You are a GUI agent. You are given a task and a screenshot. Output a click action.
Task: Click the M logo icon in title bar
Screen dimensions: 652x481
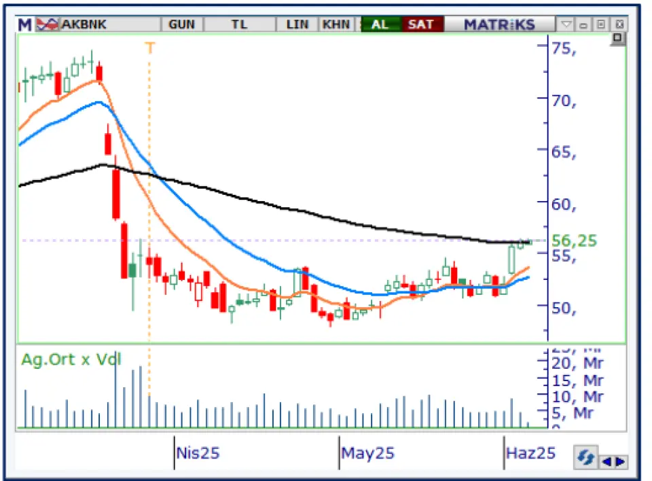click(x=24, y=24)
